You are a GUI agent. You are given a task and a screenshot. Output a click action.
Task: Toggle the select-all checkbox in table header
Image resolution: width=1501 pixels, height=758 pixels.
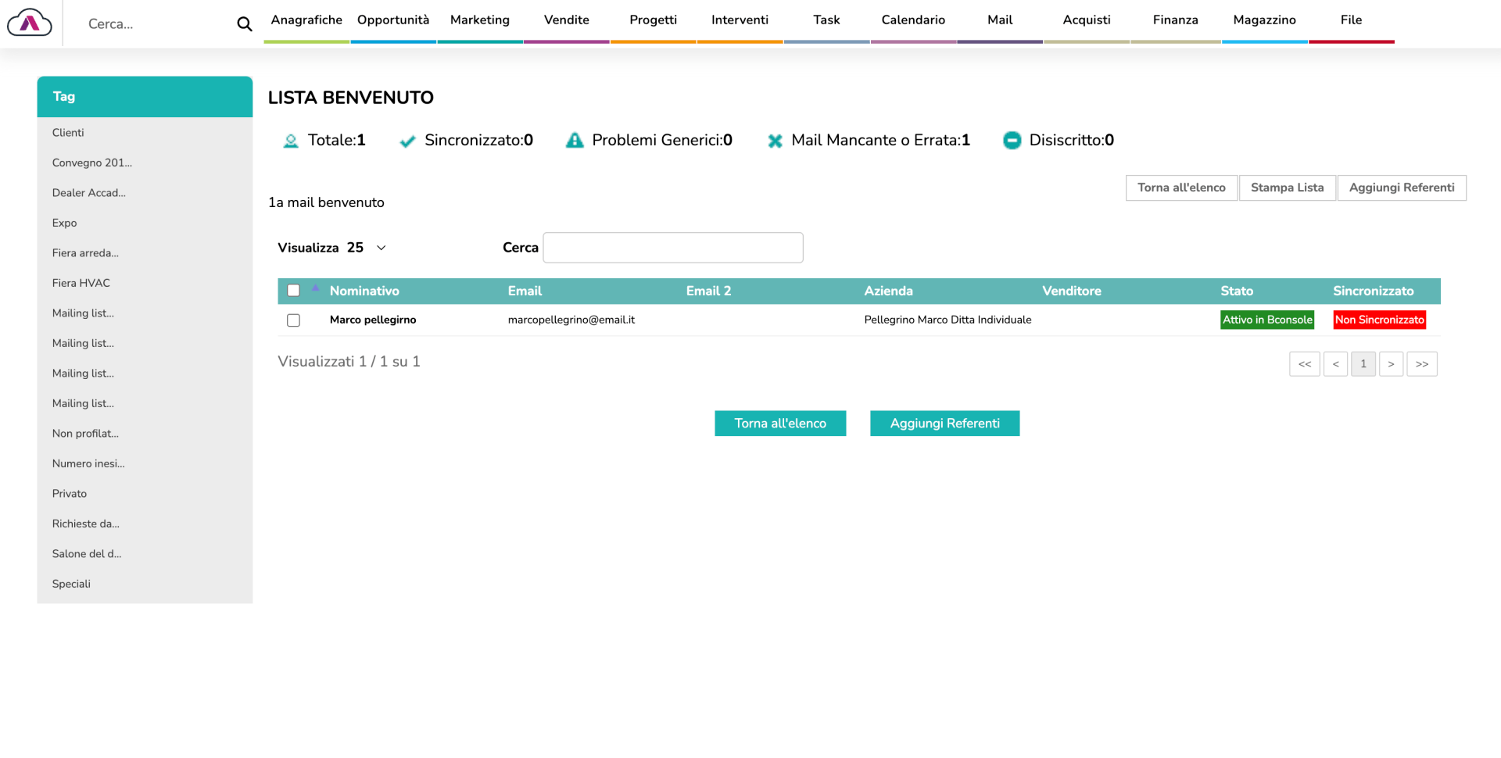[293, 291]
